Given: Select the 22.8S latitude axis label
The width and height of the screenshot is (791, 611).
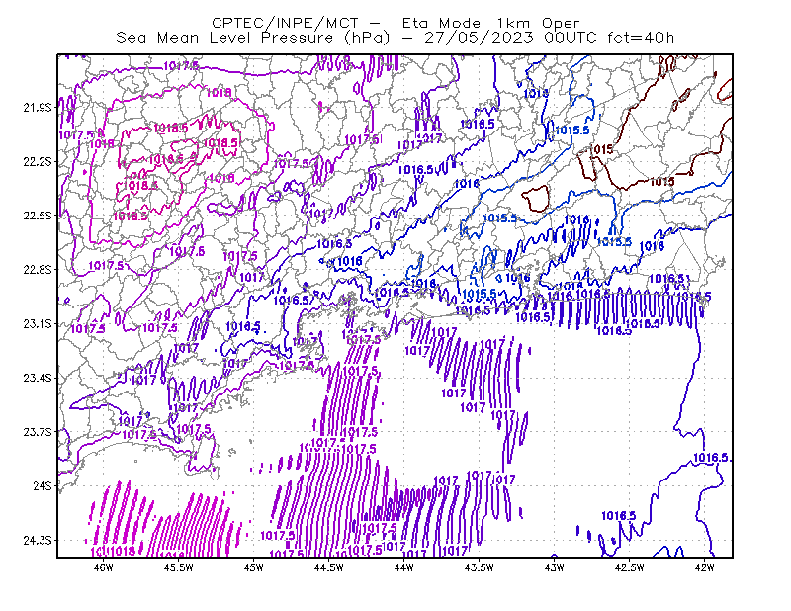Looking at the screenshot, I should point(38,270).
